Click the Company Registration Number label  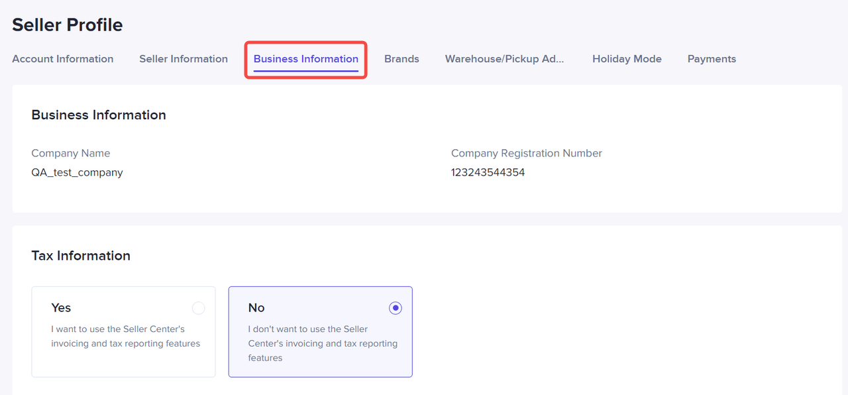(527, 153)
